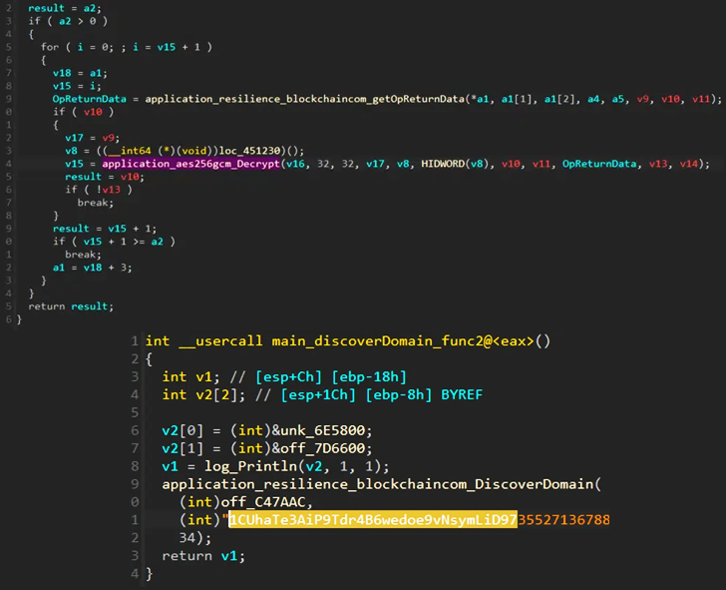Click the off_7D6600 reference
Screen dimensions: 726x590
323,448
